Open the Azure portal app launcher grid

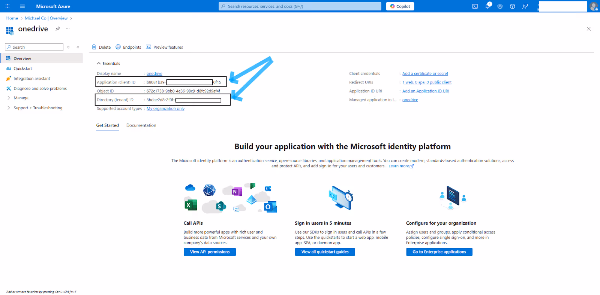coord(7,6)
